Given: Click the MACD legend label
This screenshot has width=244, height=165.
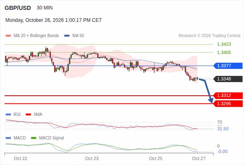Looking at the screenshot, I should 20,138.
